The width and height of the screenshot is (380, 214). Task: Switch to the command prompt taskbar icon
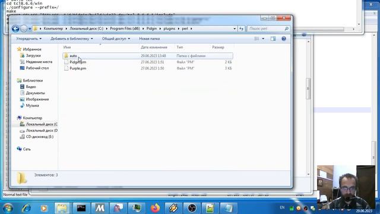click(x=81, y=208)
